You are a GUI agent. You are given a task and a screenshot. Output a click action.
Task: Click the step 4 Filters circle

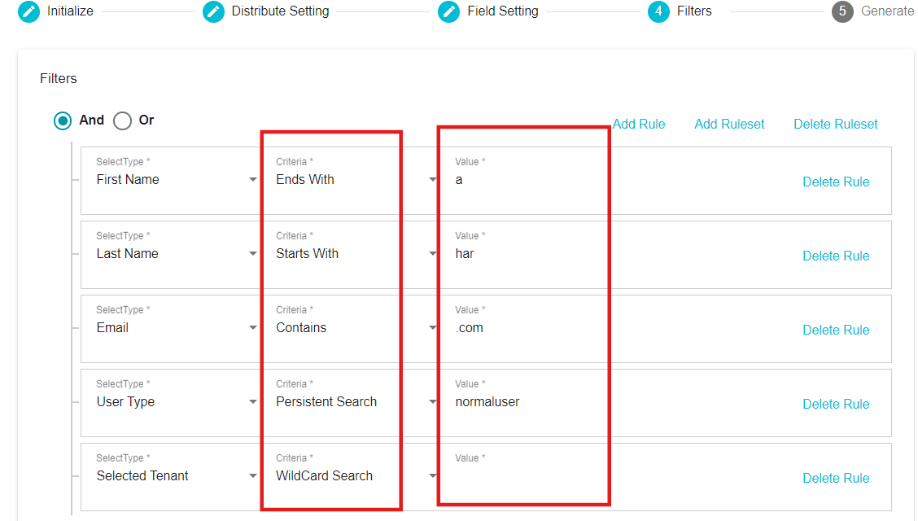658,11
